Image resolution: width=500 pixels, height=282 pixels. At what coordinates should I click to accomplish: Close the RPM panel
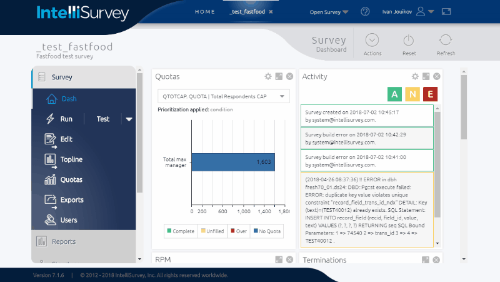click(289, 259)
